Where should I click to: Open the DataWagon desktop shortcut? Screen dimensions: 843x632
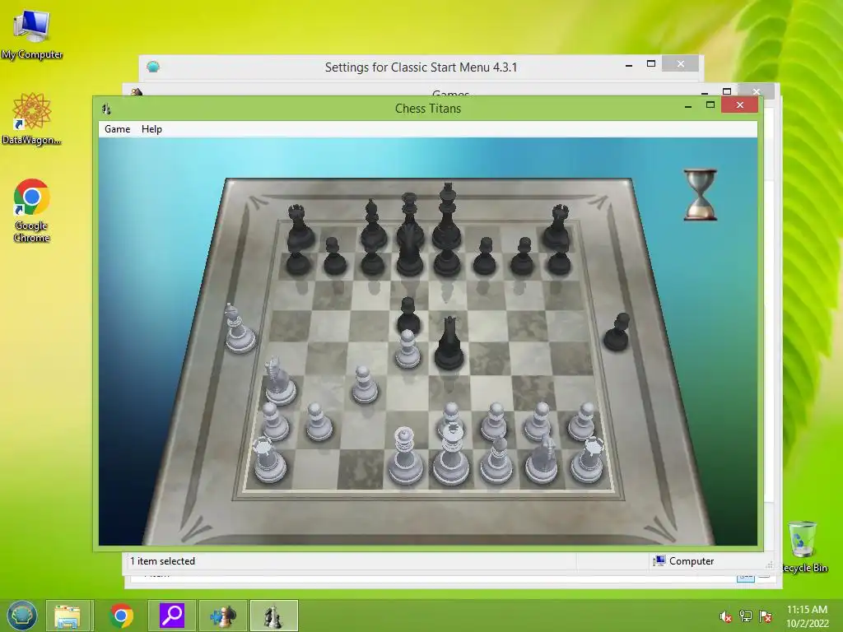coord(32,118)
